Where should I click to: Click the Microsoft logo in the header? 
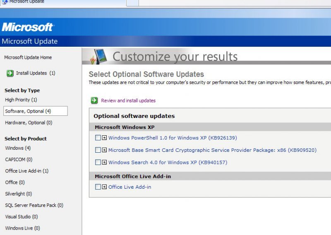click(x=28, y=27)
